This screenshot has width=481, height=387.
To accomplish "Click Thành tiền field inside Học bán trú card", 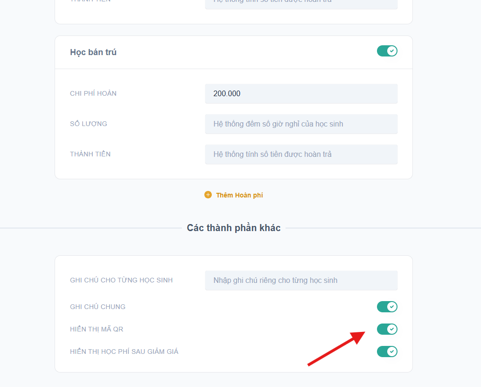I will coord(301,155).
